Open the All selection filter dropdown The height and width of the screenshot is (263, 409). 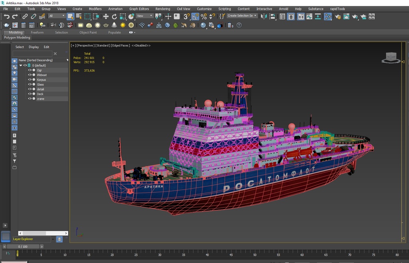pyautogui.click(x=57, y=16)
